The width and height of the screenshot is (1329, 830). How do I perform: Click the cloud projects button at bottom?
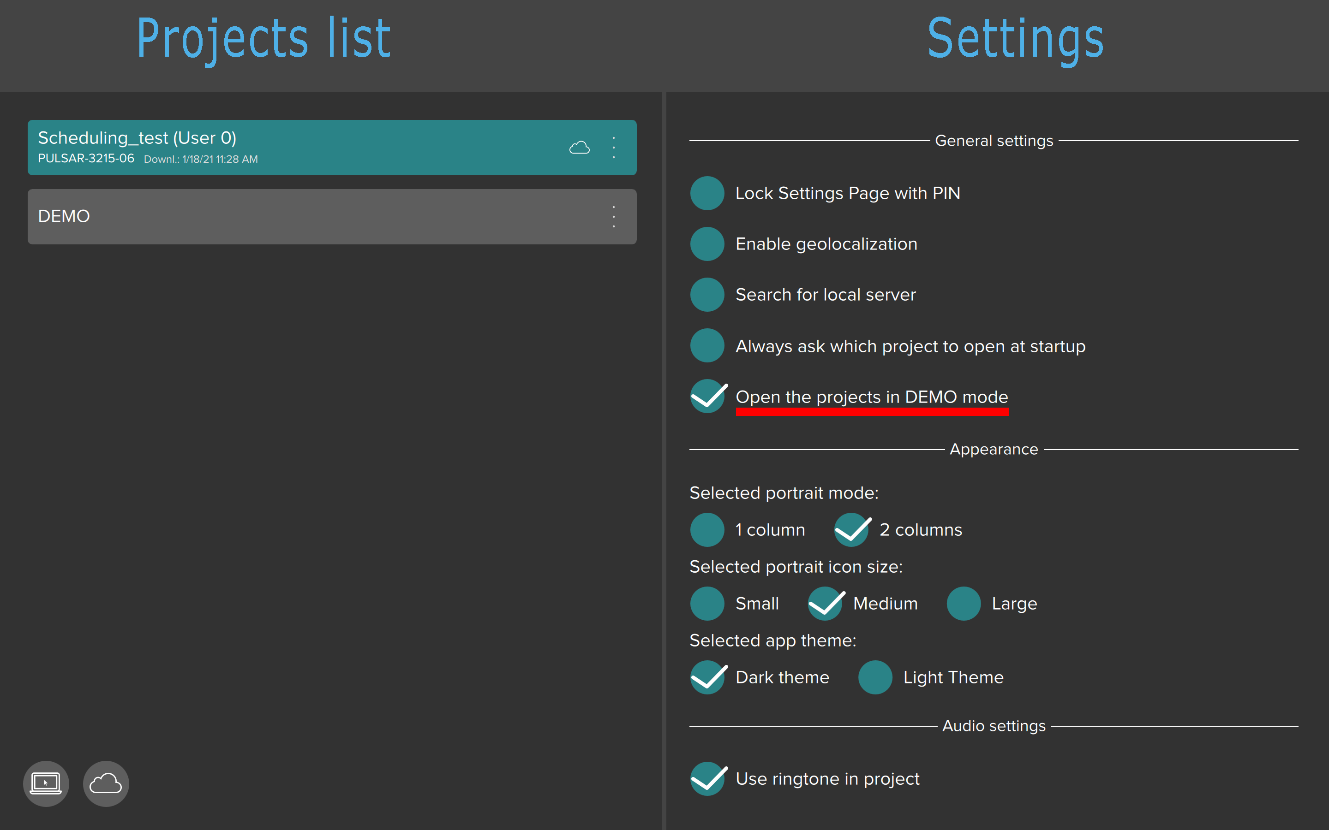tap(106, 783)
